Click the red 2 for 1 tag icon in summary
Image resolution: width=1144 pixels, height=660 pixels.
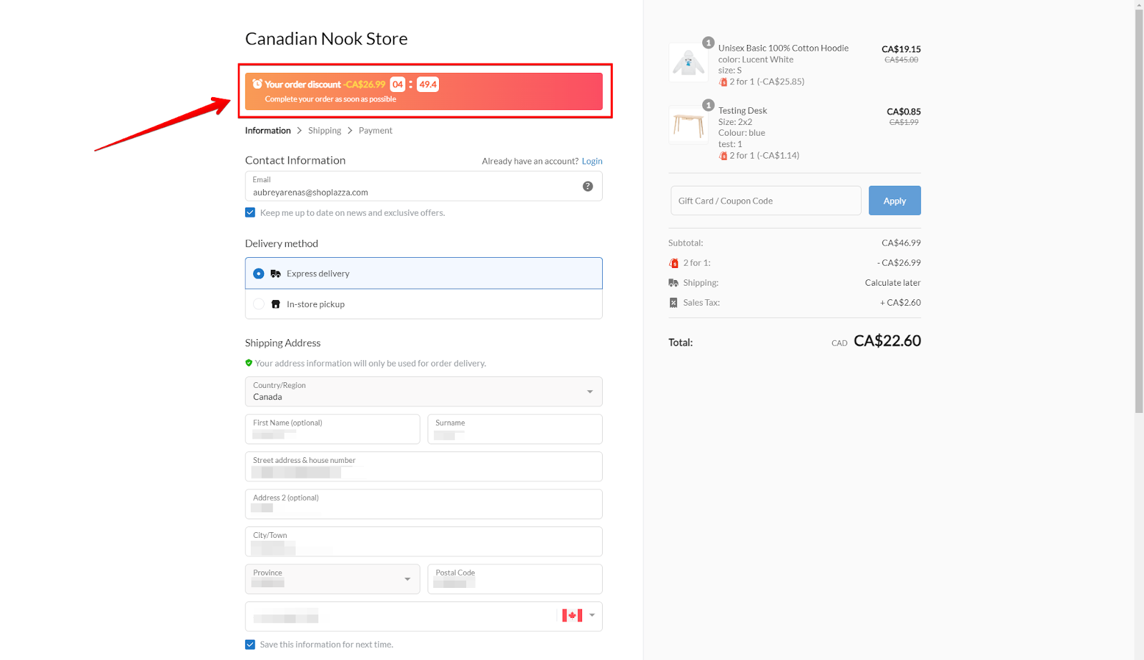[x=674, y=263]
